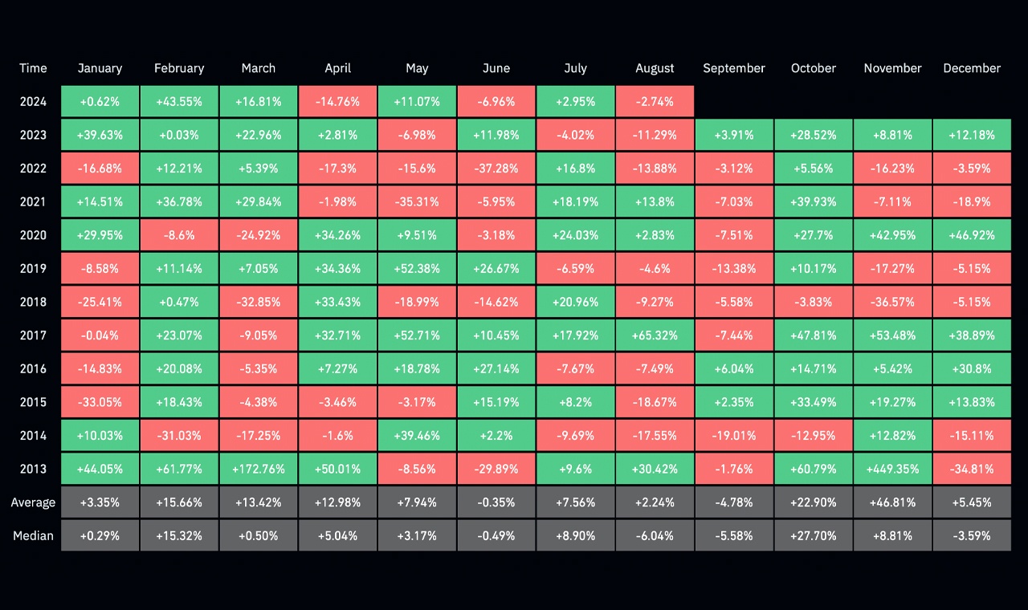Viewport: 1028px width, 610px height.
Task: Select the +172.76% March 2013 cell
Action: [259, 469]
